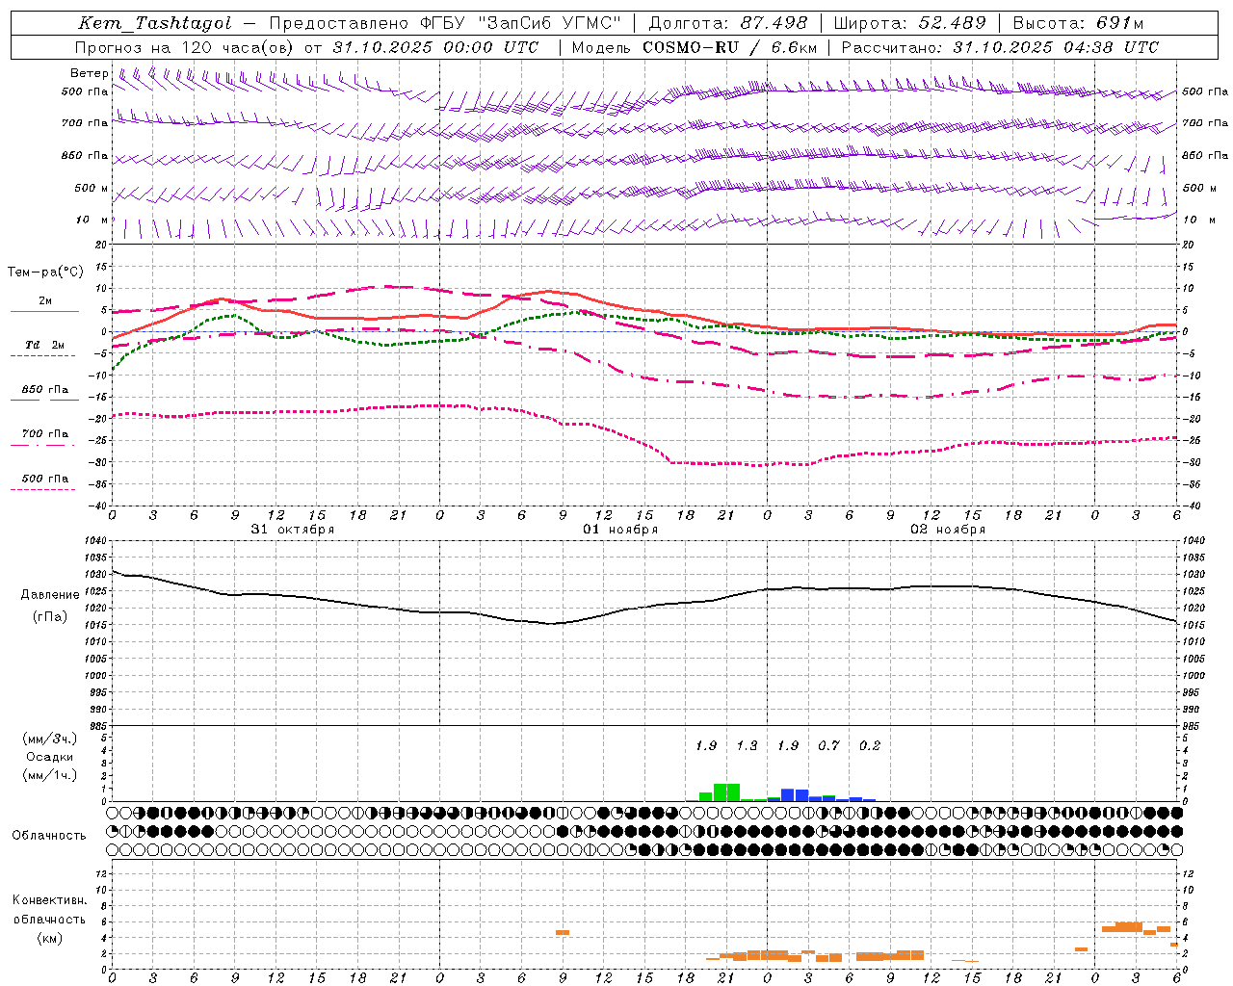Image resolution: width=1233 pixels, height=986 pixels.
Task: Click the '01 ноября' date label
Action: pos(620,530)
